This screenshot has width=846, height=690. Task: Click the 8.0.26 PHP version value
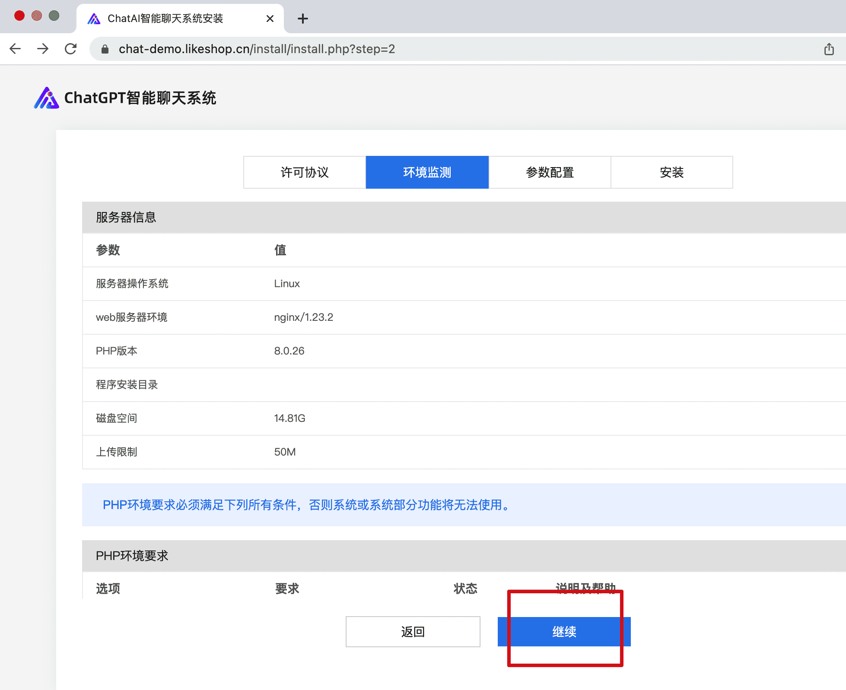click(289, 351)
